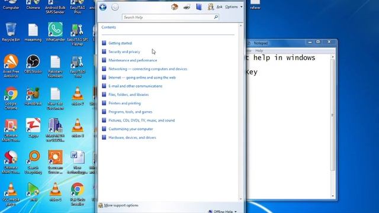Open Programs, tools, and games topic
Screen dimensions: 379x213
tap(130, 112)
